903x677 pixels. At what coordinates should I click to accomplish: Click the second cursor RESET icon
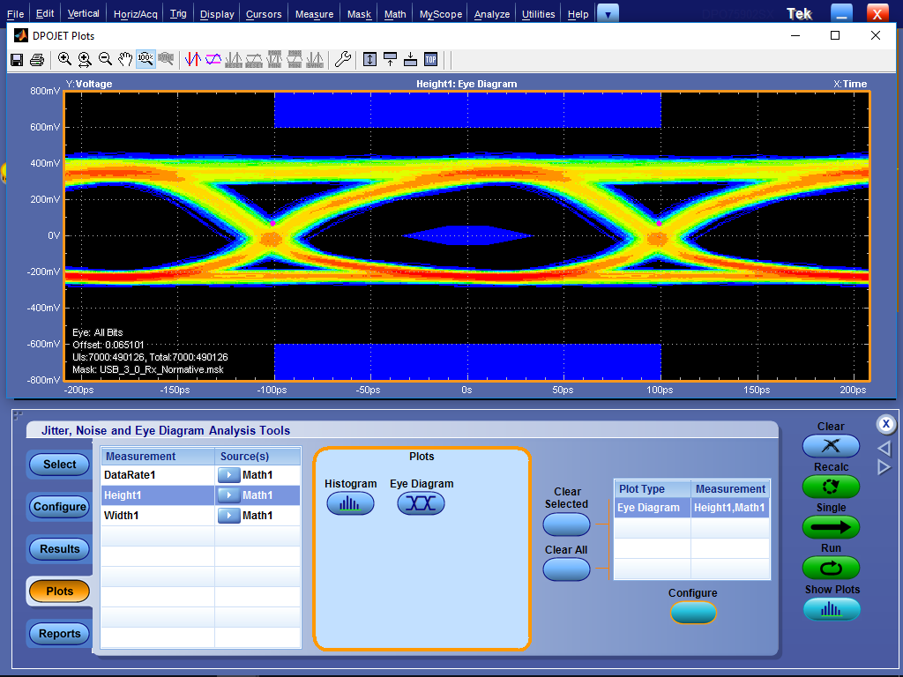click(x=254, y=59)
